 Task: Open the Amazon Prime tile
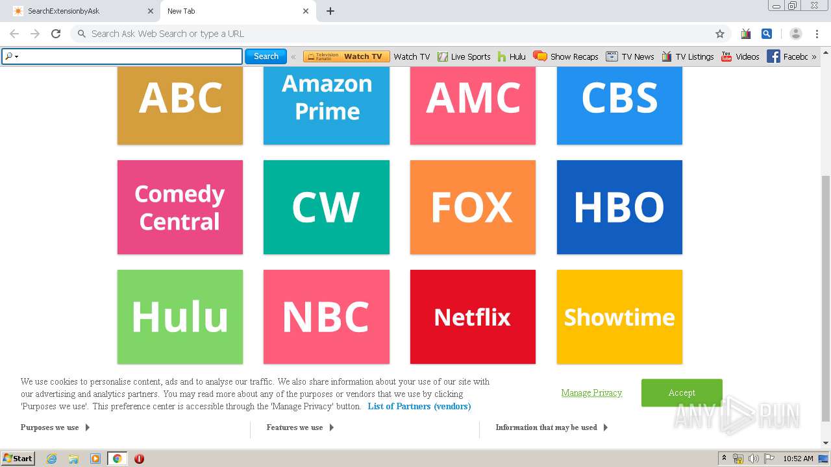click(327, 105)
